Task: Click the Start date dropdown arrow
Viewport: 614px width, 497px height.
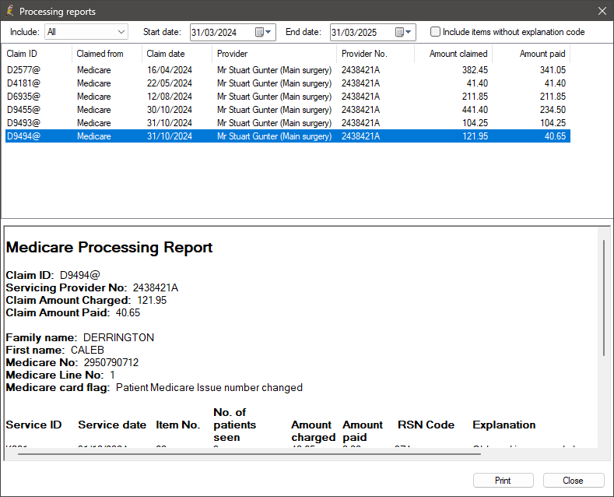Action: (269, 32)
